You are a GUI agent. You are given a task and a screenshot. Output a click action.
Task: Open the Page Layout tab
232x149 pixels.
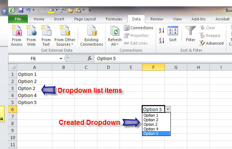(x=85, y=19)
